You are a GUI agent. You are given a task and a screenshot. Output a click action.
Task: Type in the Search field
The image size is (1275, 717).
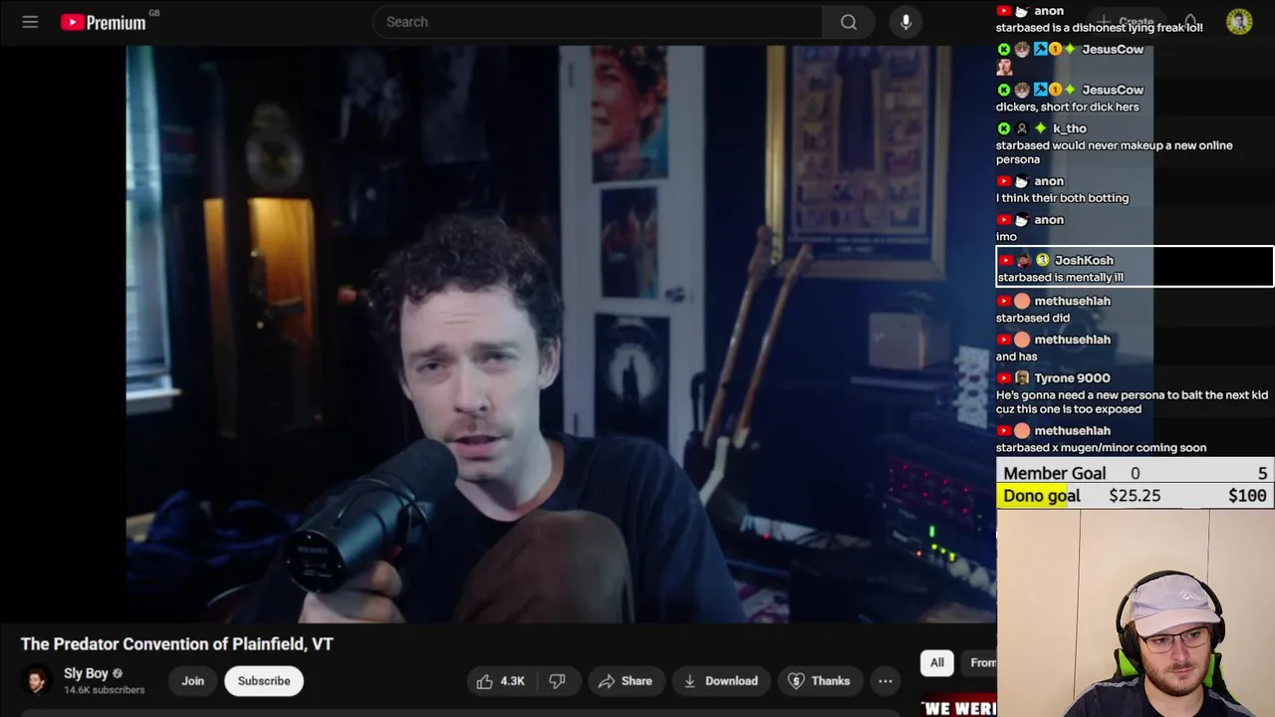pos(598,22)
